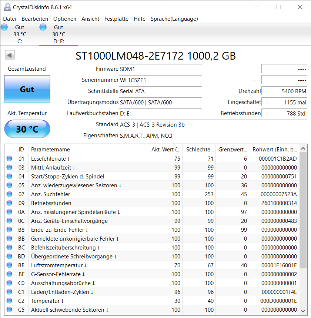Image resolution: width=311 pixels, height=318 pixels.
Task: Click the Firmware field showing SDM1
Action: coord(160,69)
